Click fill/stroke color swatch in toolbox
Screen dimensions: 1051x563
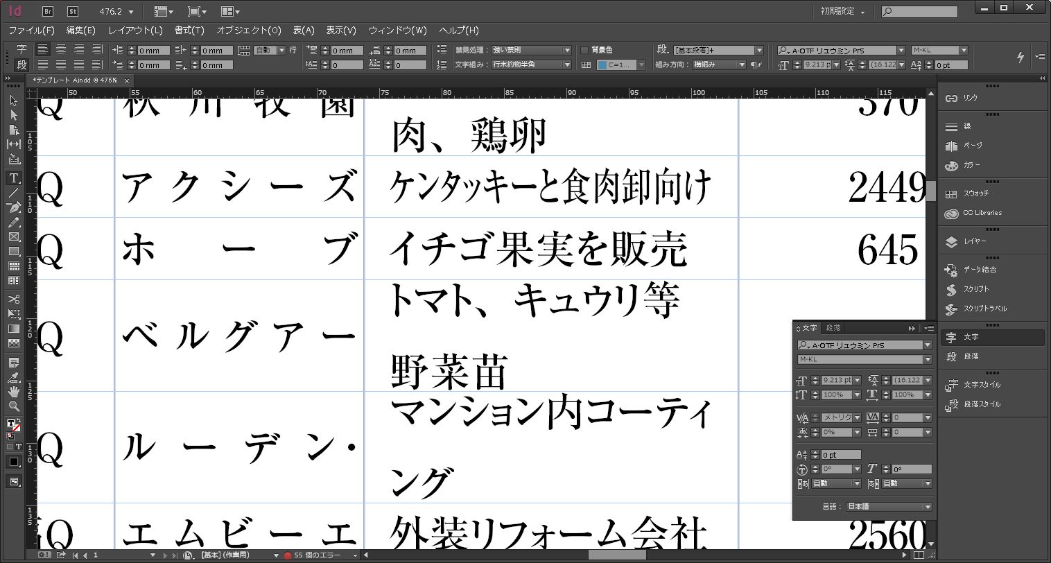click(x=13, y=424)
